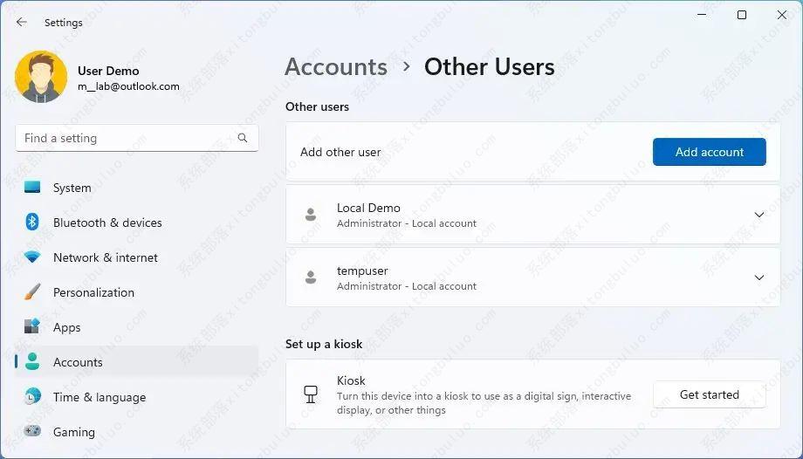This screenshot has width=803, height=459.
Task: Click the search magnifier icon
Action: (243, 138)
